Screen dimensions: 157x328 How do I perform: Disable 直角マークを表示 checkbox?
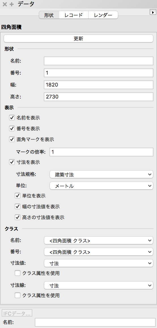click(12, 139)
